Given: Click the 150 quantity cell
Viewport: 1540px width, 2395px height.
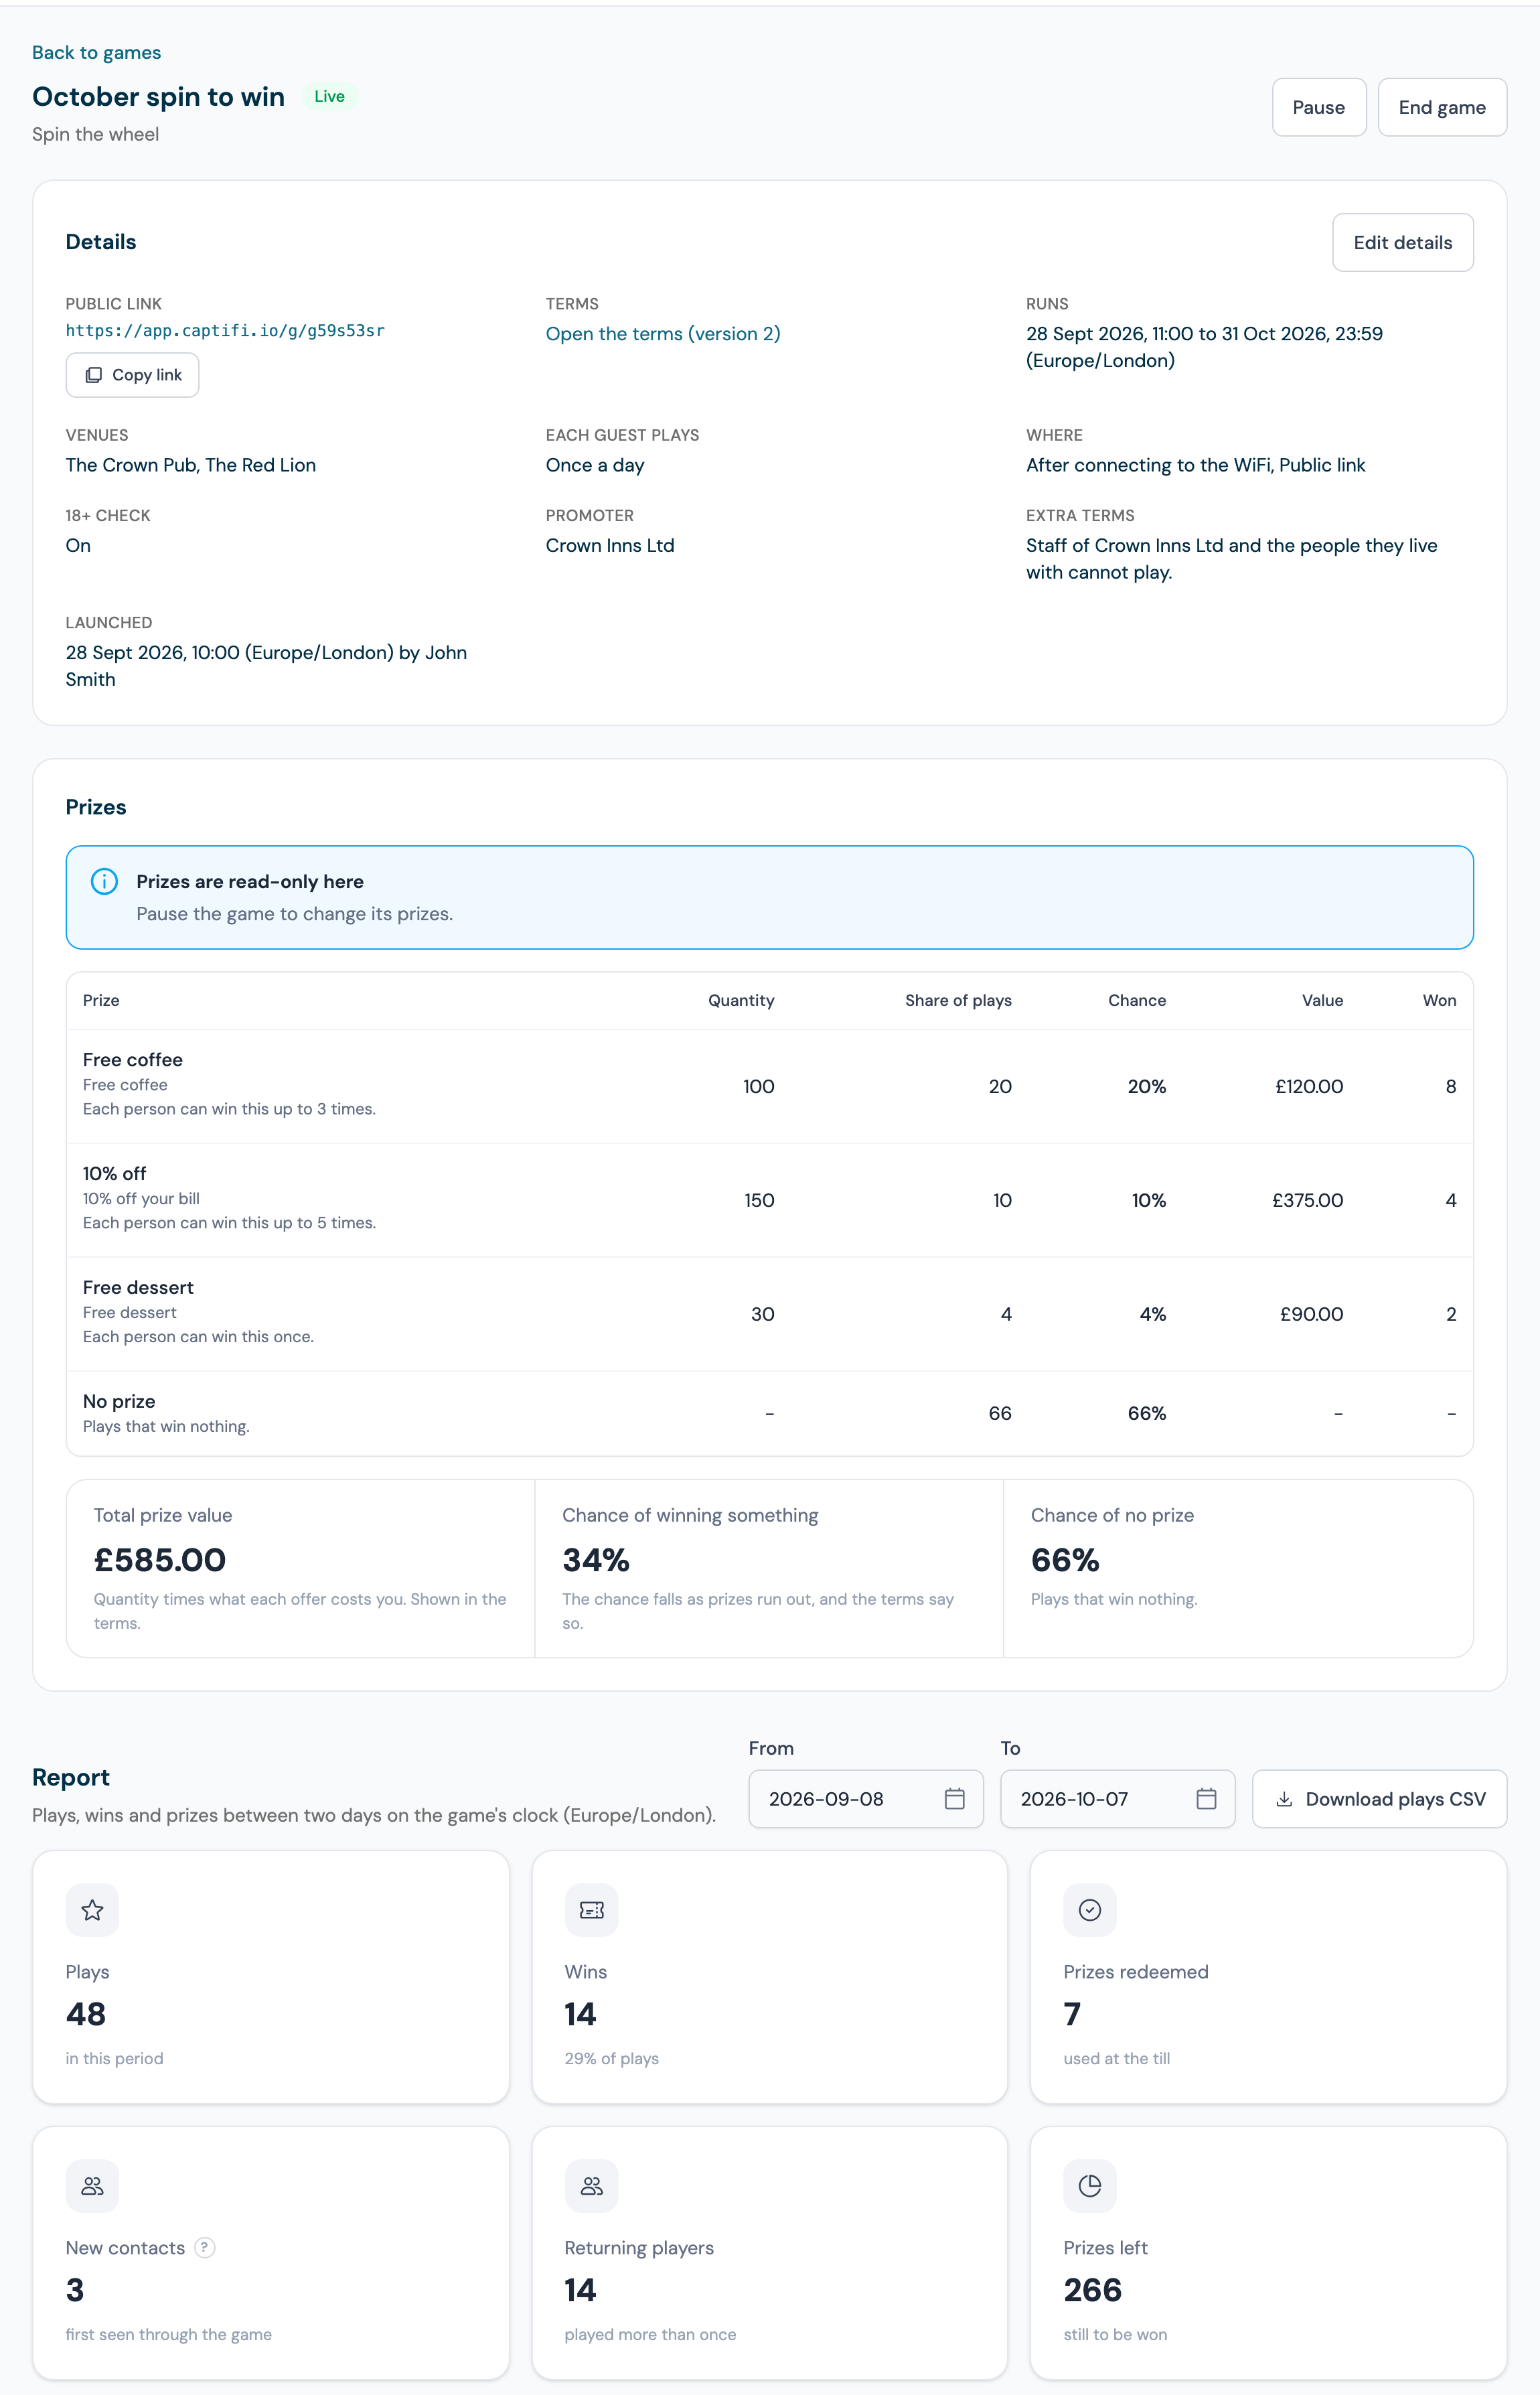Looking at the screenshot, I should tap(759, 1200).
